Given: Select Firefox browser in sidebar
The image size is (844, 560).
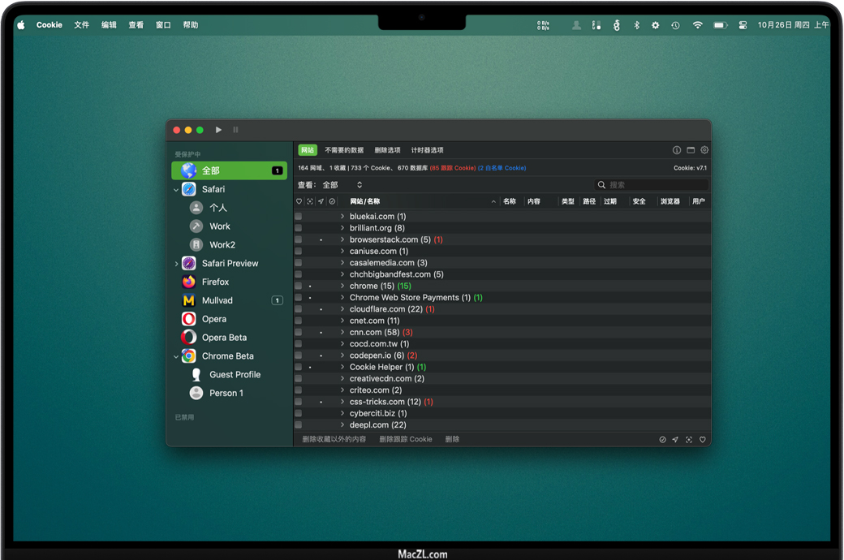Looking at the screenshot, I should 215,282.
